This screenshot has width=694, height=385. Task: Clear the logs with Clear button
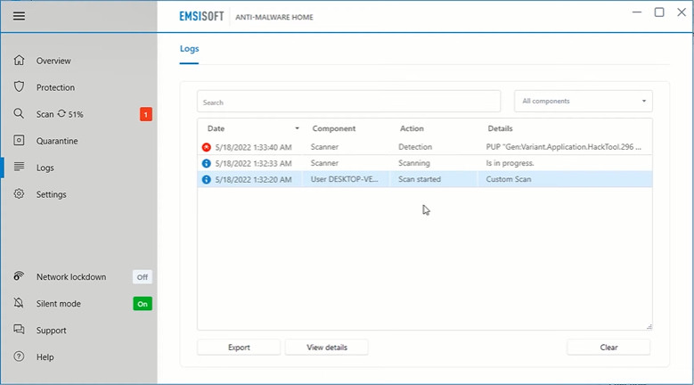click(x=608, y=348)
